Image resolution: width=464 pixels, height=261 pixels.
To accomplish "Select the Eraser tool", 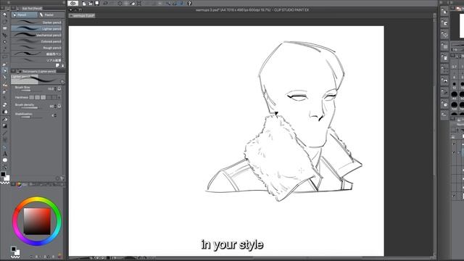I will [5, 105].
